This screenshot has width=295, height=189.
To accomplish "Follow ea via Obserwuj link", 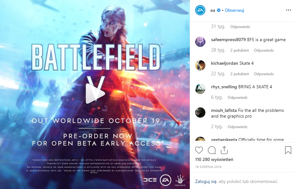I will [x=234, y=11].
